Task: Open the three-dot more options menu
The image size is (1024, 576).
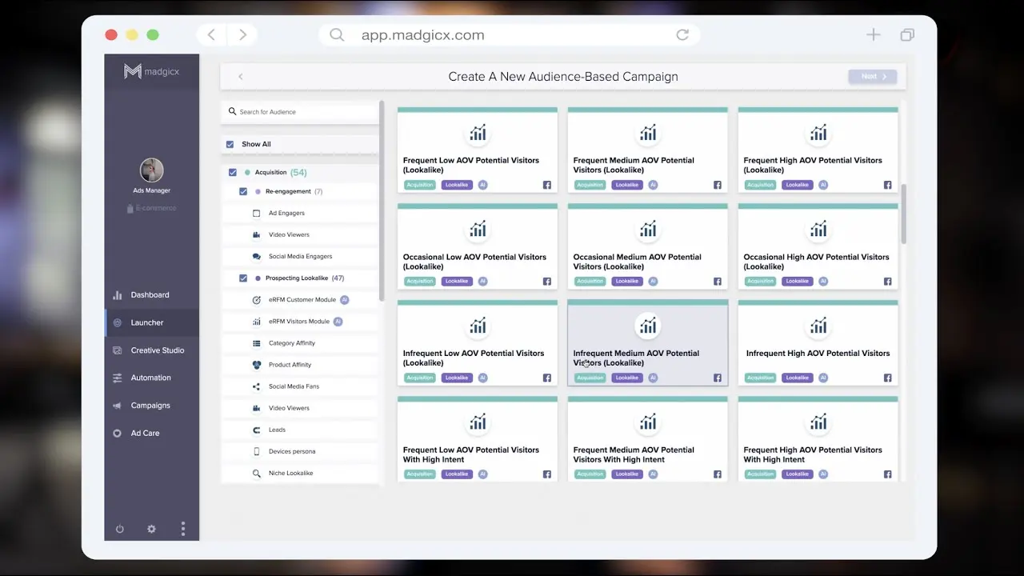Action: point(183,529)
